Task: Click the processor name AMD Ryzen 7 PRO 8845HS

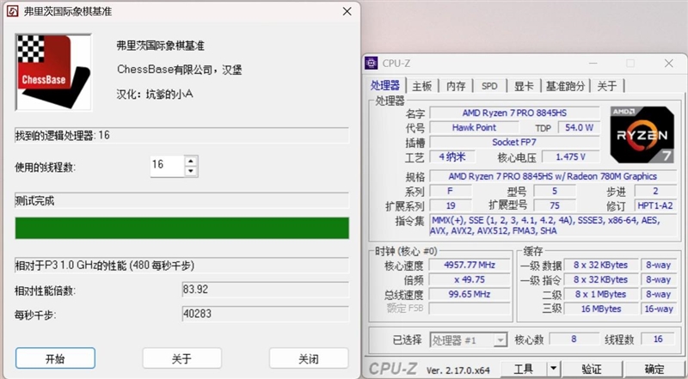Action: coord(514,113)
